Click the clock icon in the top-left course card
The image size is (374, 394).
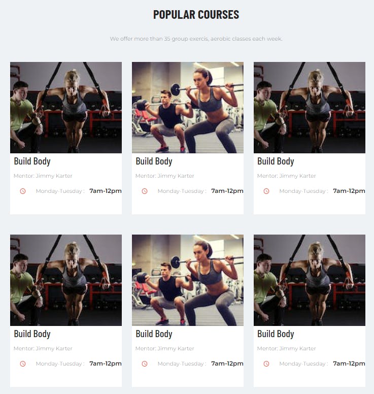(23, 191)
